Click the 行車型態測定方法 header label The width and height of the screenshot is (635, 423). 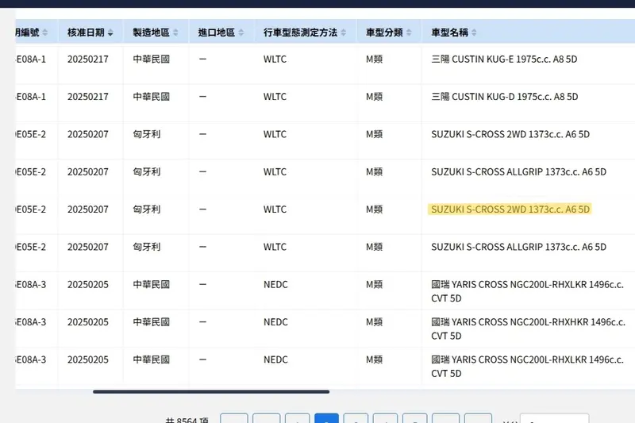pos(301,33)
